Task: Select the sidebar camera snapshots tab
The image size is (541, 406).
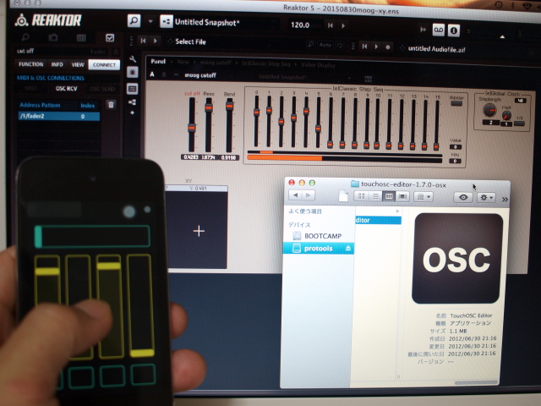Action: pyautogui.click(x=53, y=37)
